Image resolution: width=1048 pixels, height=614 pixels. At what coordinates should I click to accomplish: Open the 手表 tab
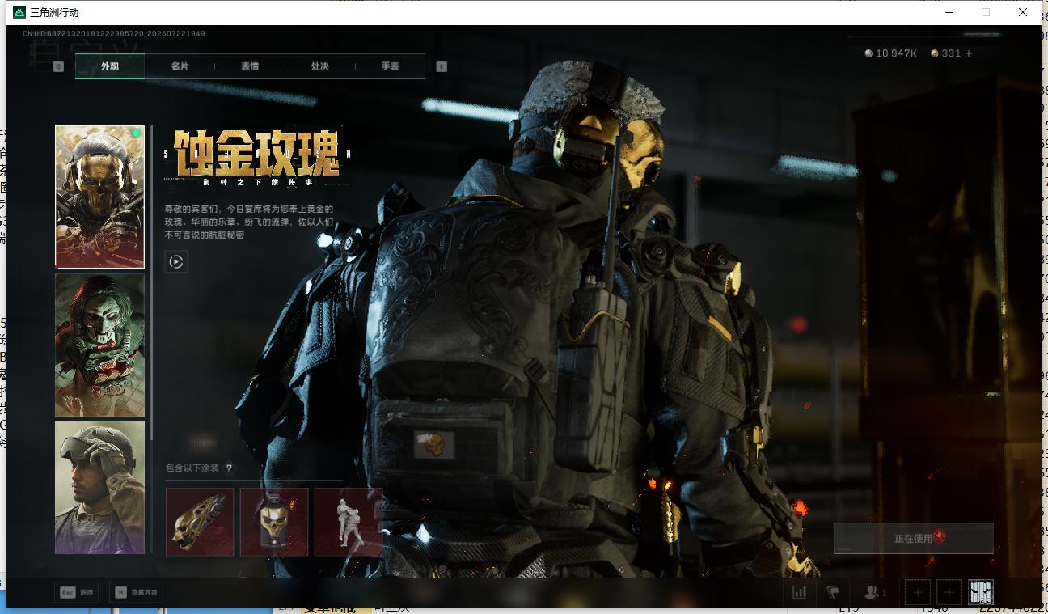(x=390, y=66)
